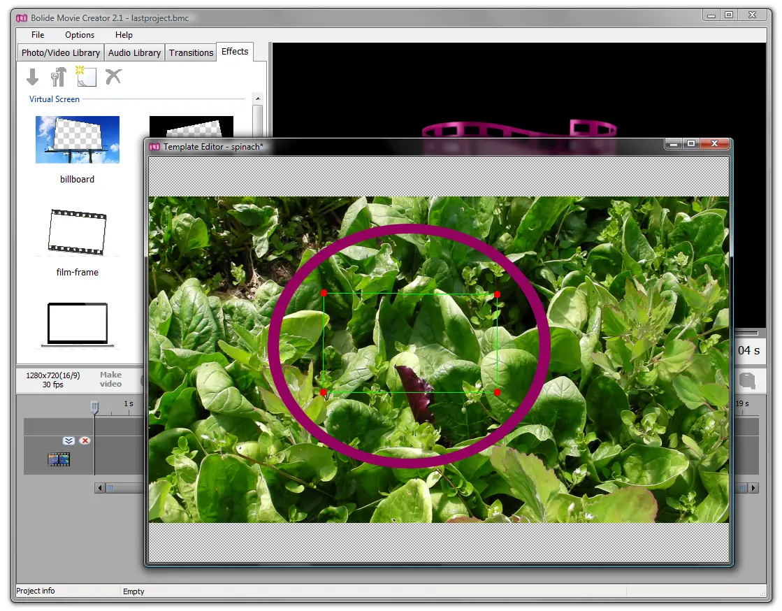Select the film-frame effect
Screen dimensions: 782x611
(77, 231)
